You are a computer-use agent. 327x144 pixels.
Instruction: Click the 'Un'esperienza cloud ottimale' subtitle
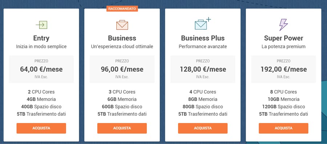(122, 47)
